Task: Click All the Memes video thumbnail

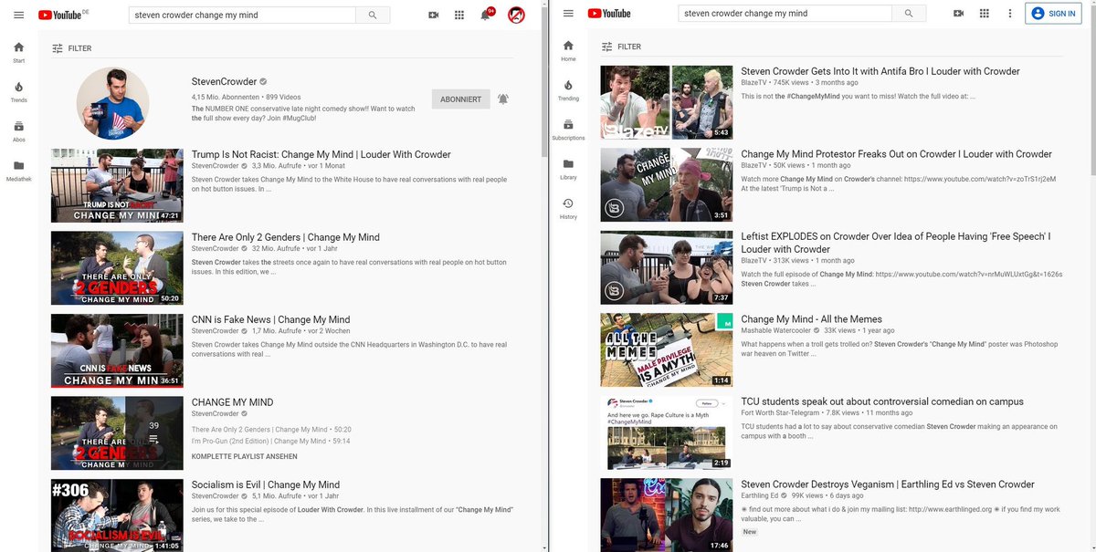Action: [x=667, y=350]
